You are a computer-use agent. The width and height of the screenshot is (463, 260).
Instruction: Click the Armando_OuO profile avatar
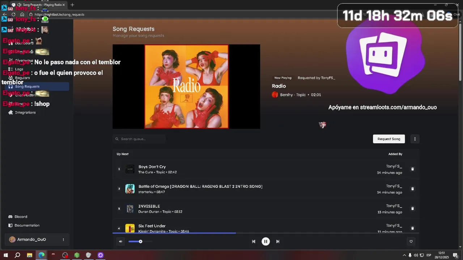pyautogui.click(x=12, y=239)
